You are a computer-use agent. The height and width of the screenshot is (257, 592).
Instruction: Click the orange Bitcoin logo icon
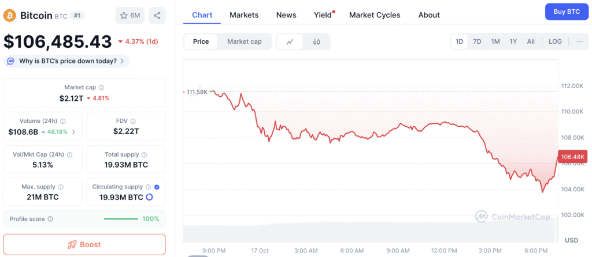pyautogui.click(x=9, y=16)
